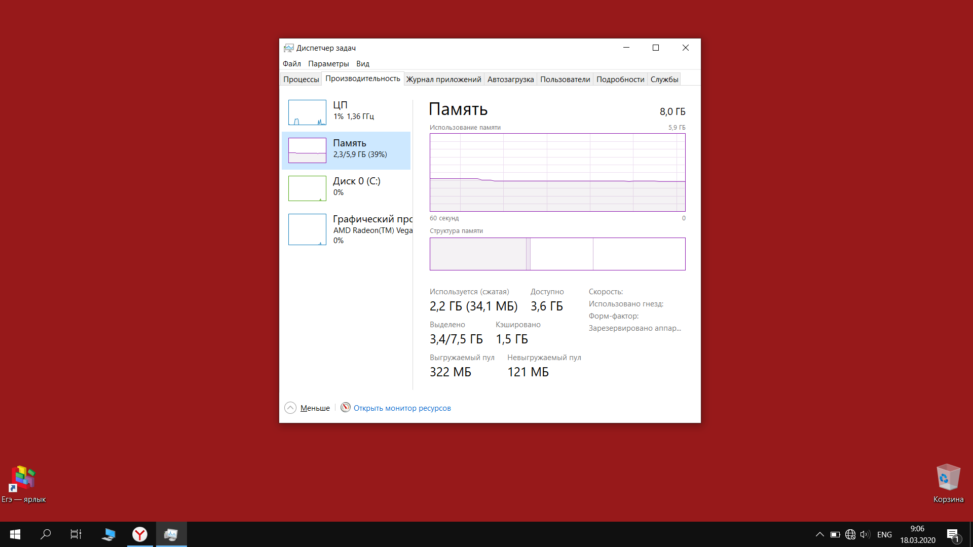973x547 pixels.
Task: Open the notification center icon
Action: [953, 535]
